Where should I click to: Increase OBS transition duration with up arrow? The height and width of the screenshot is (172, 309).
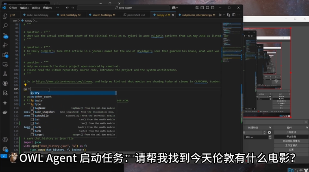tap(270, 136)
